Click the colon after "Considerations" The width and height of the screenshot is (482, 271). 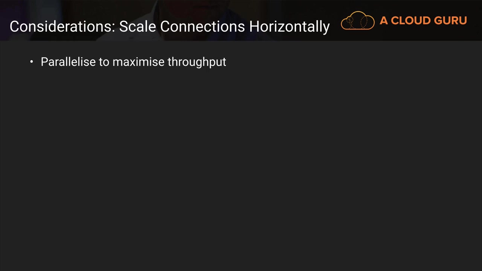[x=113, y=27]
